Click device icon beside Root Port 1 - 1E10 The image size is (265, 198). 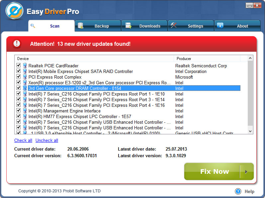point(25,94)
